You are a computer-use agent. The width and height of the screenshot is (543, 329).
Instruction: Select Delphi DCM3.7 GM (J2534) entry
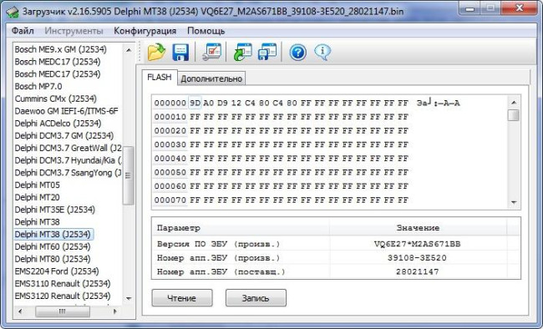point(64,136)
